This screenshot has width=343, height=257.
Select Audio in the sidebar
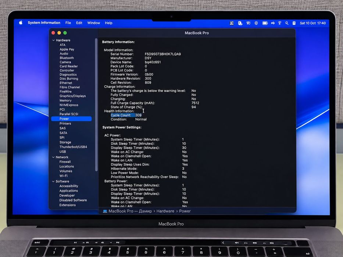tap(64, 54)
